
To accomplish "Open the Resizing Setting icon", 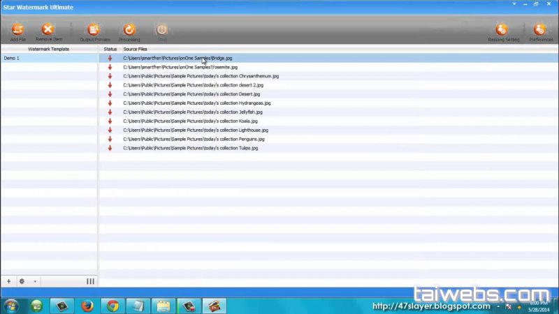I will point(502,30).
